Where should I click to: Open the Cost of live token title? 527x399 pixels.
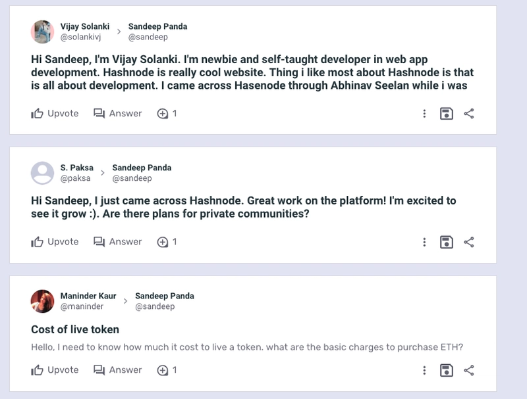pyautogui.click(x=75, y=329)
